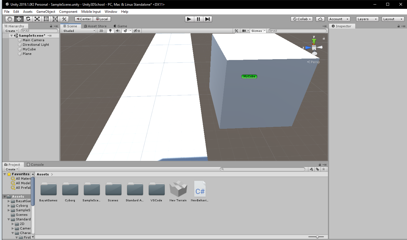The width and height of the screenshot is (407, 240).
Task: Click the Play button
Action: (189, 19)
